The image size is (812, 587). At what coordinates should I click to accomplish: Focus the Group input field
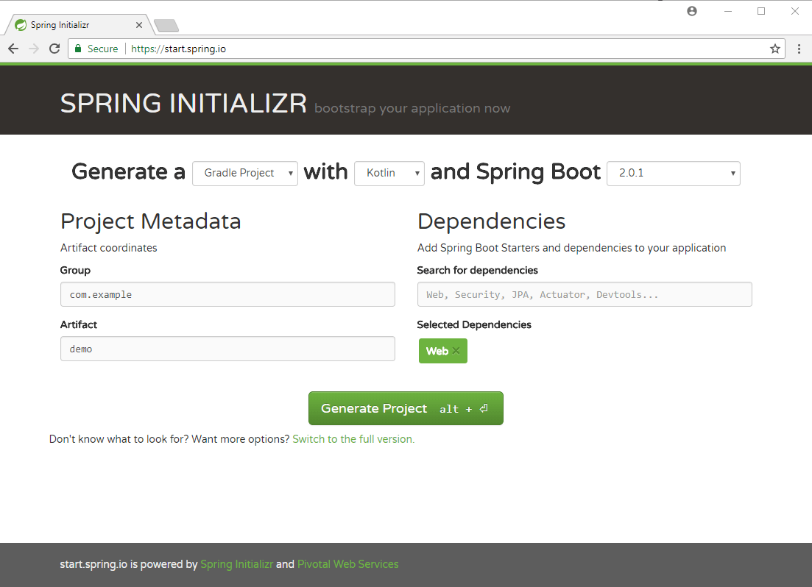point(227,294)
